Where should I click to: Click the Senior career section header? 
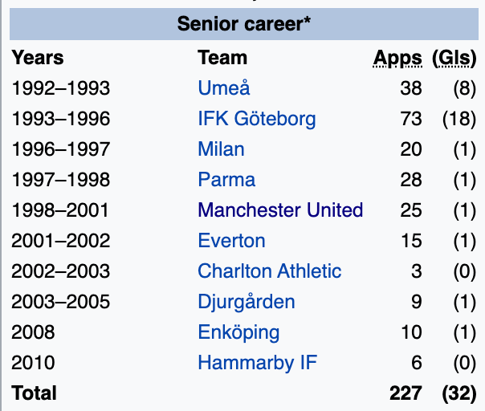[x=244, y=24]
